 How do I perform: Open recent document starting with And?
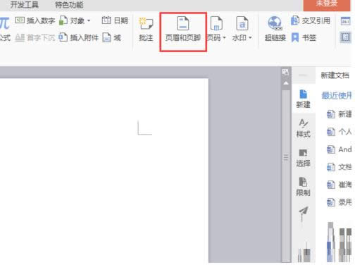tap(339, 149)
